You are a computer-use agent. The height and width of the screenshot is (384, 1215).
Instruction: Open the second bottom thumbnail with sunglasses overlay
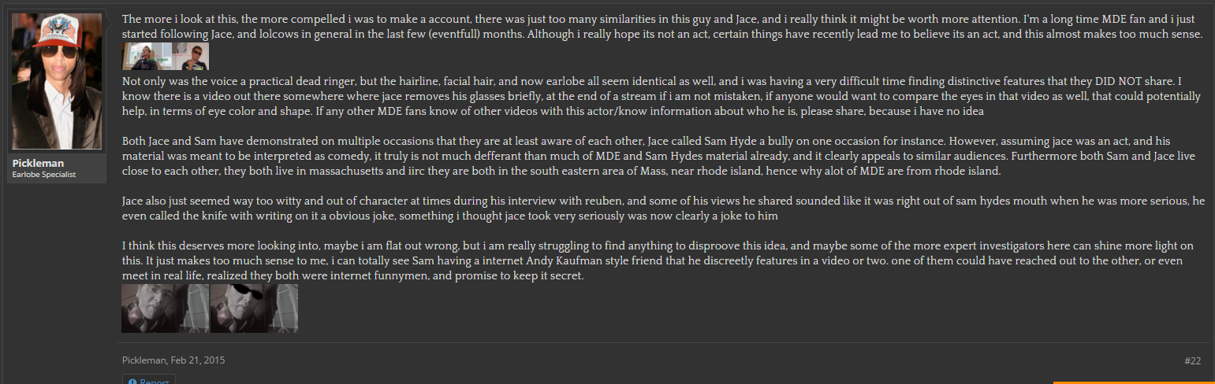tap(254, 308)
